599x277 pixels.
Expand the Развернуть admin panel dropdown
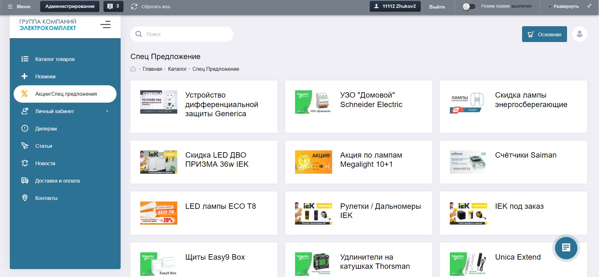[564, 7]
